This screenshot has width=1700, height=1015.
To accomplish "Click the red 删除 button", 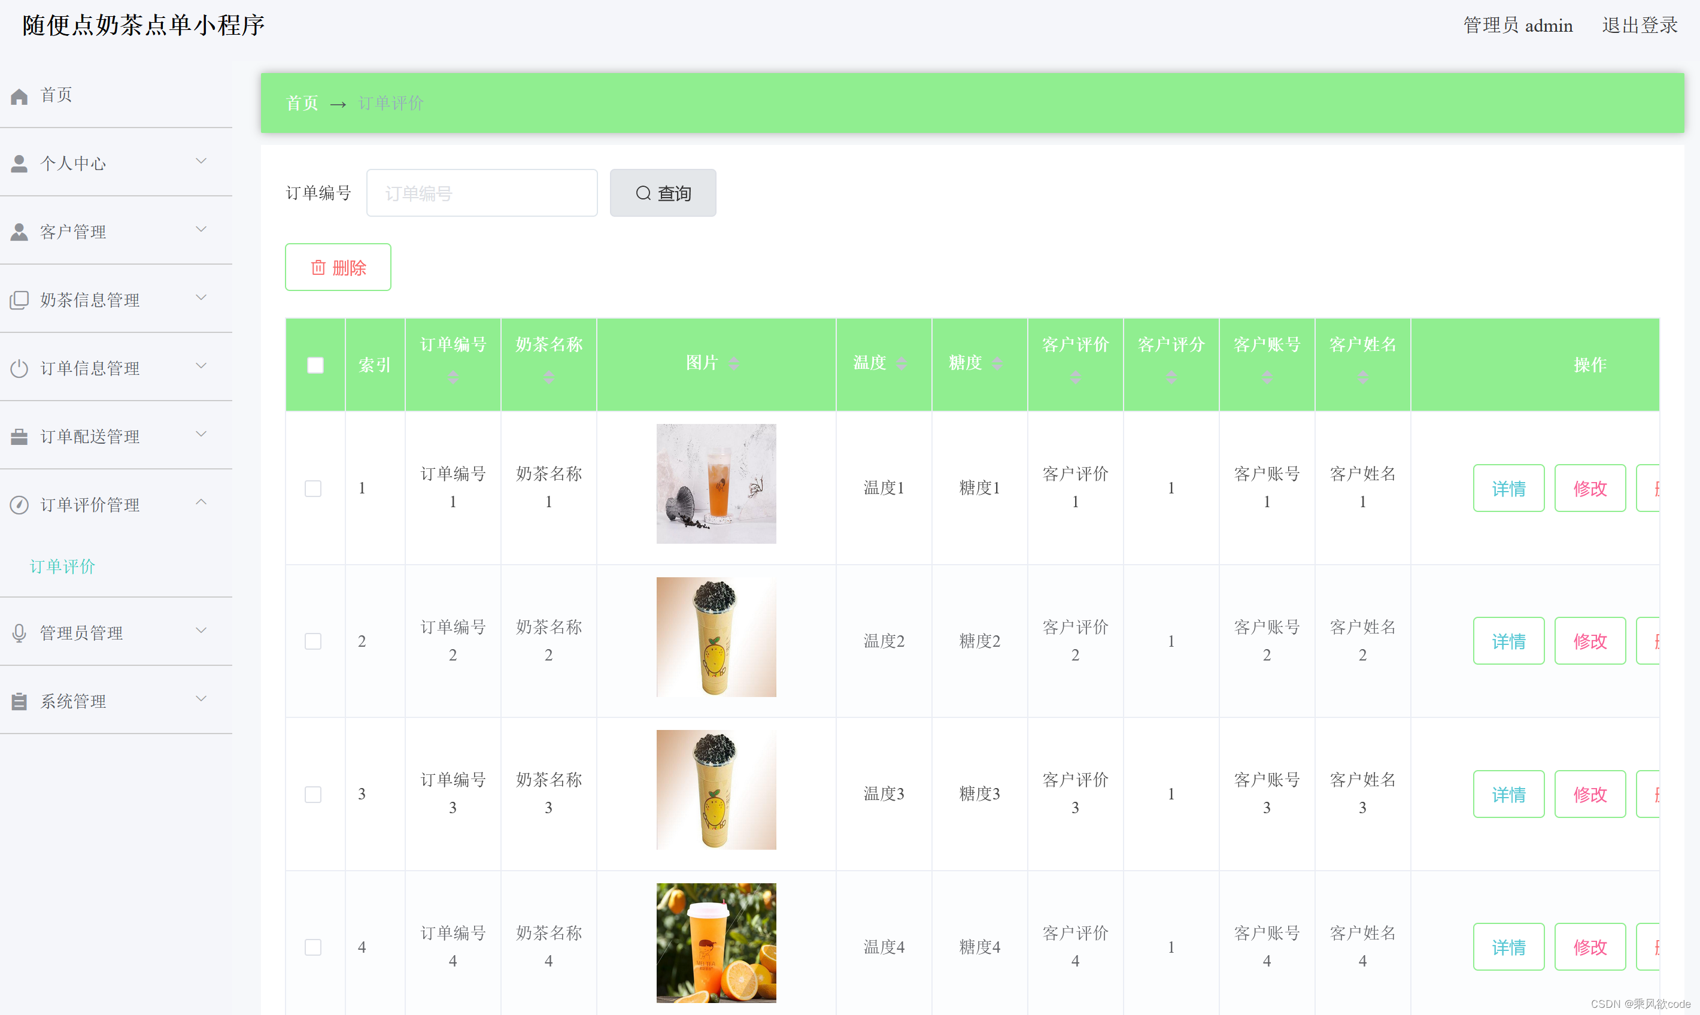I will 338,268.
